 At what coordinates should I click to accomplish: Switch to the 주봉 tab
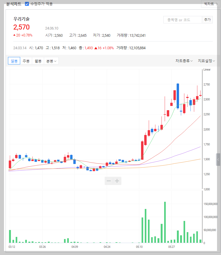tap(26, 61)
